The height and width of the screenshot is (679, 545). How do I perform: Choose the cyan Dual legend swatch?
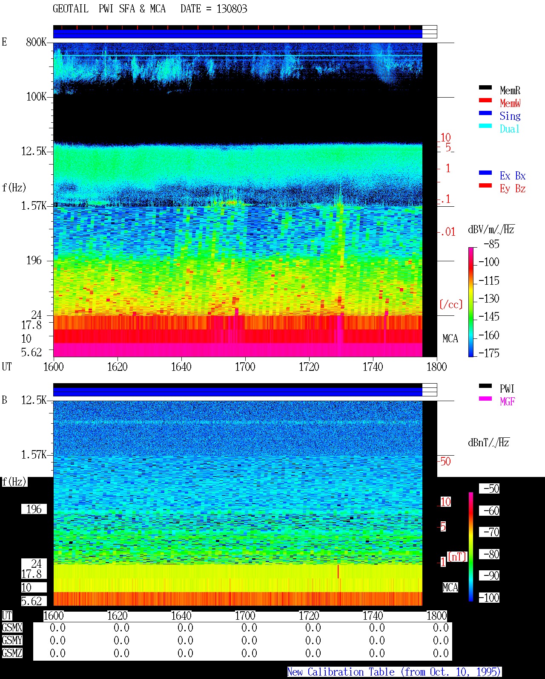click(485, 126)
